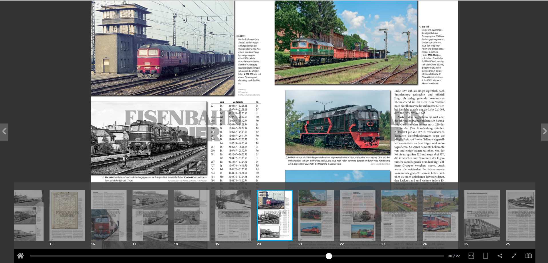The height and width of the screenshot is (263, 548).
Task: Open page 22 thumbnail
Action: click(x=358, y=215)
